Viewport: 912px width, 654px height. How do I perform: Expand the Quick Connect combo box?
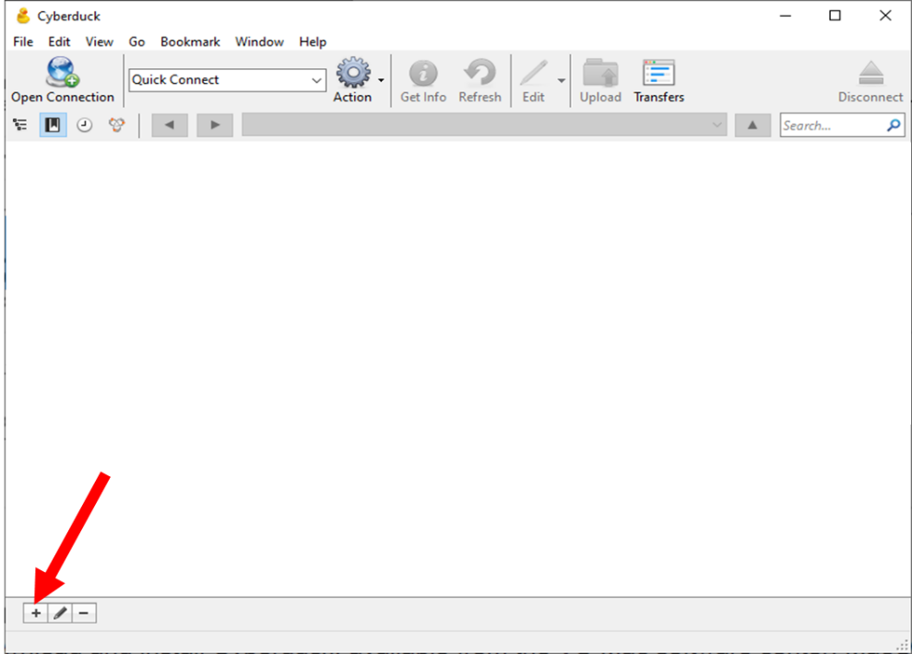click(317, 80)
